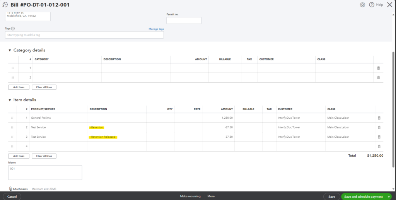
Task: Delete General Prelims item line
Action: coord(379,118)
